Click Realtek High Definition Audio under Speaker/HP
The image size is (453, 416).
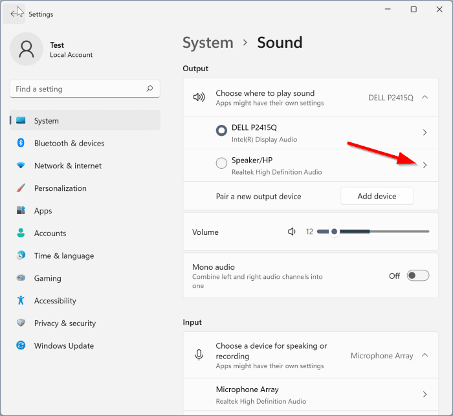[277, 172]
